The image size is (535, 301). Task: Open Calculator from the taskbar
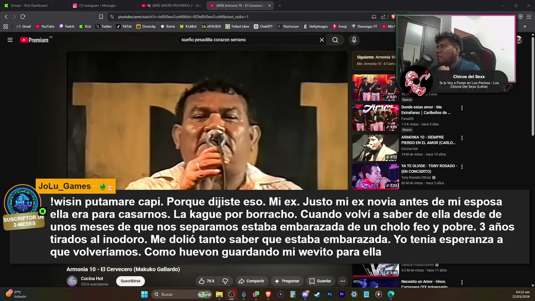pos(293,294)
